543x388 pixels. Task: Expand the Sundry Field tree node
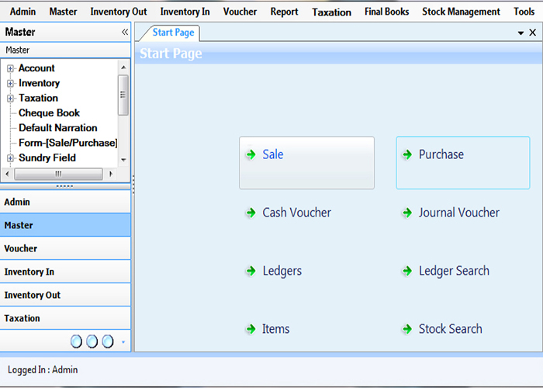pos(11,158)
